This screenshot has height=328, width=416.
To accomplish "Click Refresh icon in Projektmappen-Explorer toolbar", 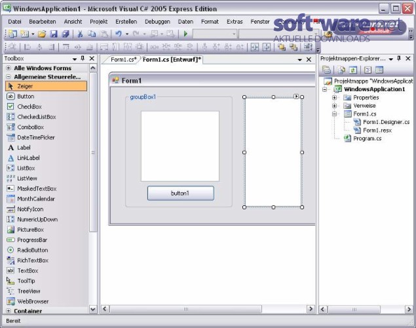I will pos(353,70).
